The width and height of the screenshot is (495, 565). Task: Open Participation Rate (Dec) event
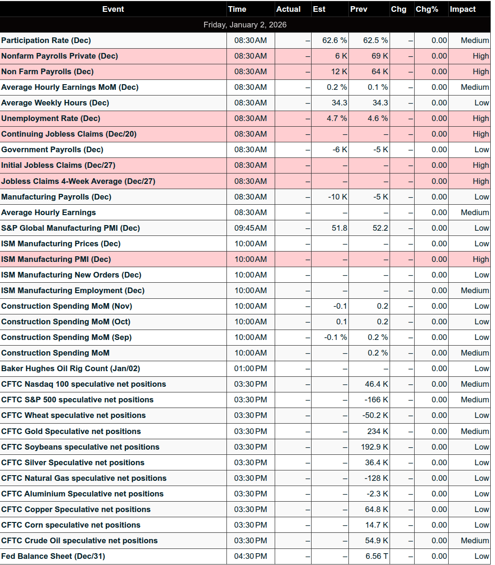click(x=46, y=40)
